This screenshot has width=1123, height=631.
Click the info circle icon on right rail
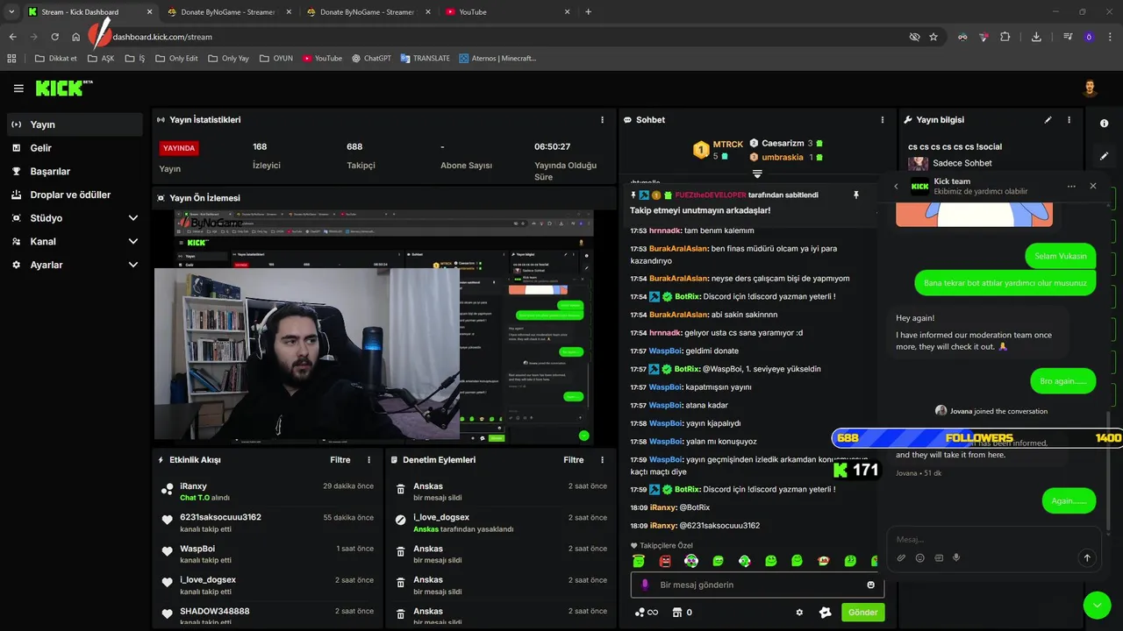(x=1105, y=124)
